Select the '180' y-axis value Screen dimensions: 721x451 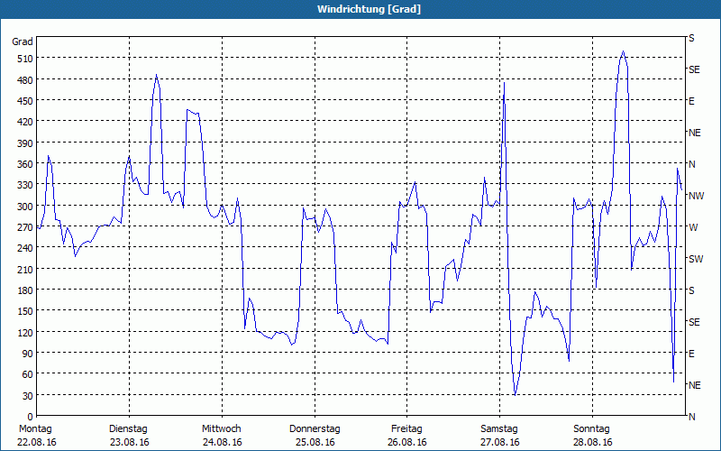(x=25, y=290)
